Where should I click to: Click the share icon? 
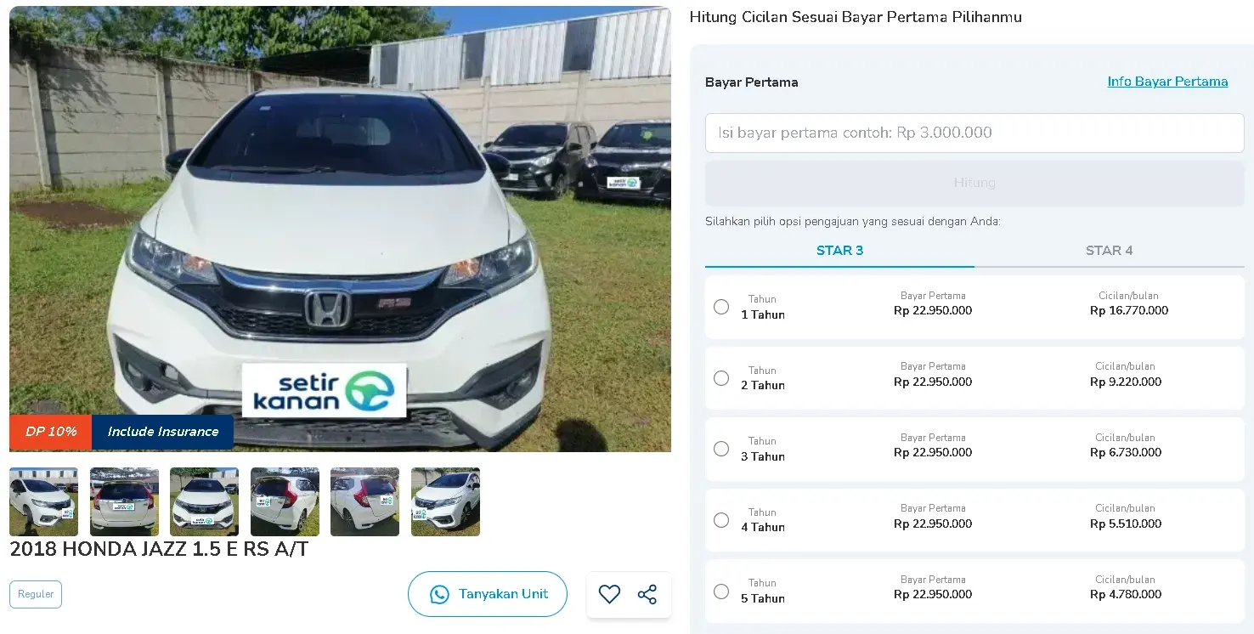[647, 594]
